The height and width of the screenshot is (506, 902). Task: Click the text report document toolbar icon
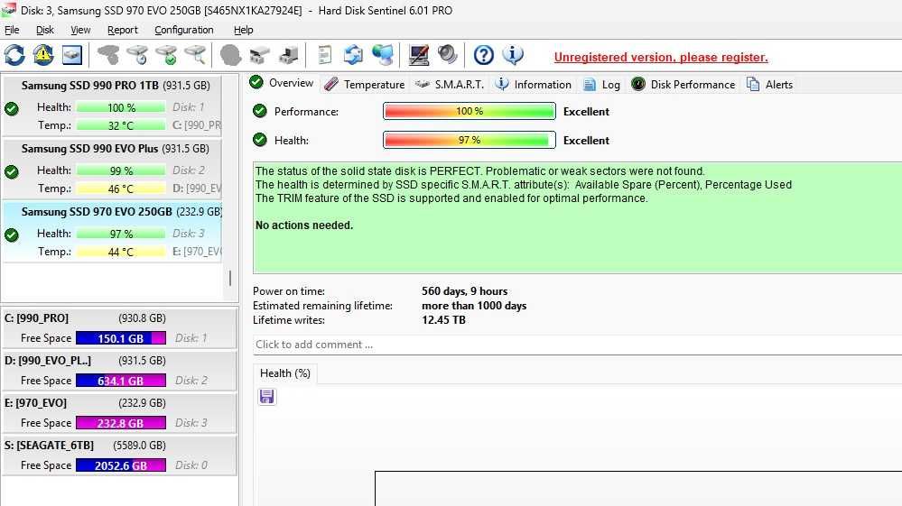[324, 55]
